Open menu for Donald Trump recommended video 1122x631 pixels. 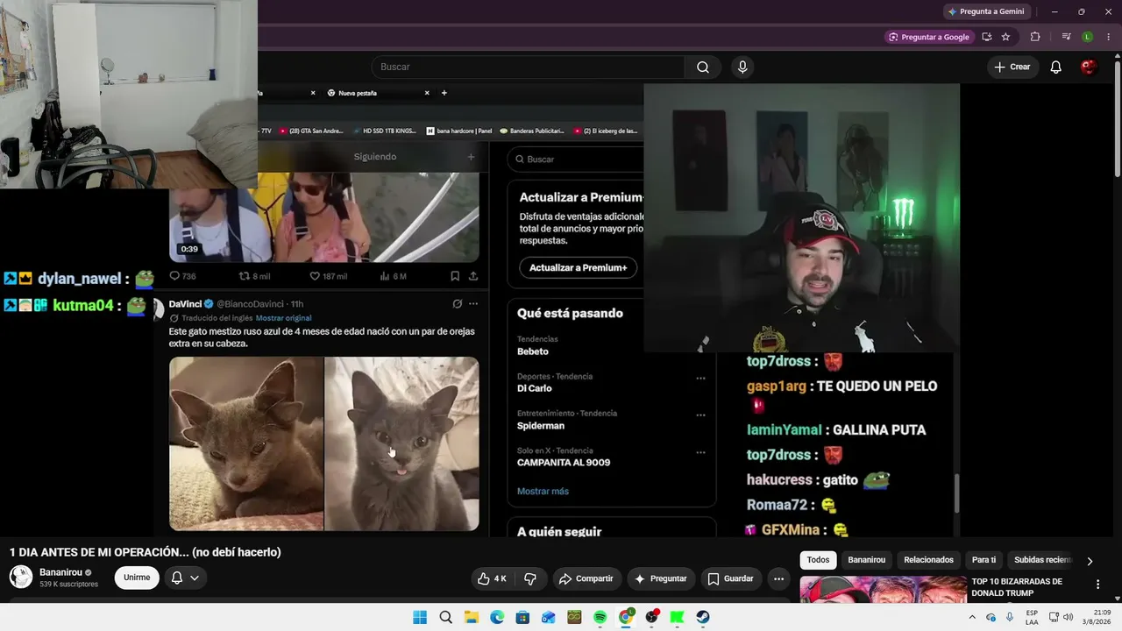coord(1097,585)
